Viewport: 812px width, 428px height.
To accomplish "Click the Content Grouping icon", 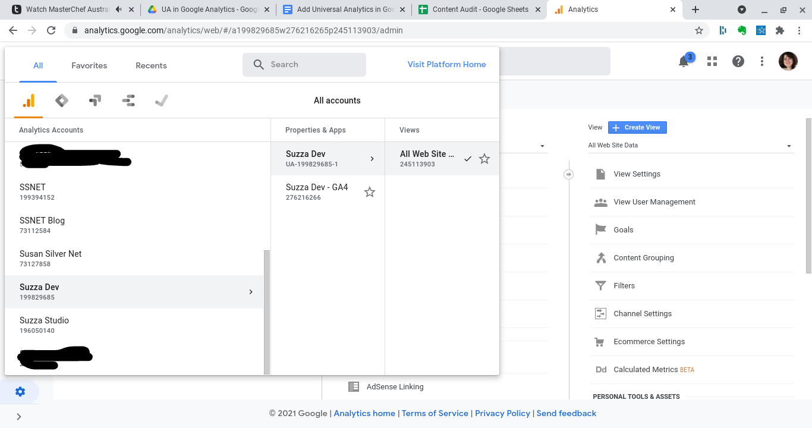I will [x=601, y=258].
